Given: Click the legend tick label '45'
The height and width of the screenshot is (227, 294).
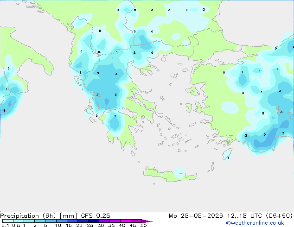Looking at the screenshot, I should (133, 225).
